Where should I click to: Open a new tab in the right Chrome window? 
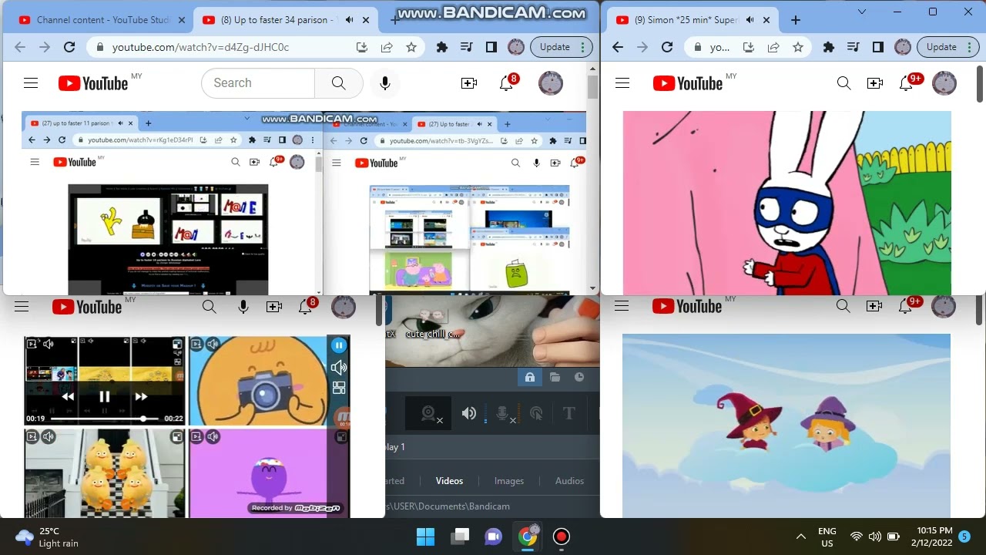click(x=796, y=20)
